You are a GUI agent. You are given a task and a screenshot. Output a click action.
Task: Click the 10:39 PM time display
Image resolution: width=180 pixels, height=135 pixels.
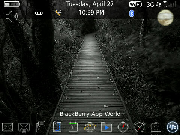click(91, 12)
